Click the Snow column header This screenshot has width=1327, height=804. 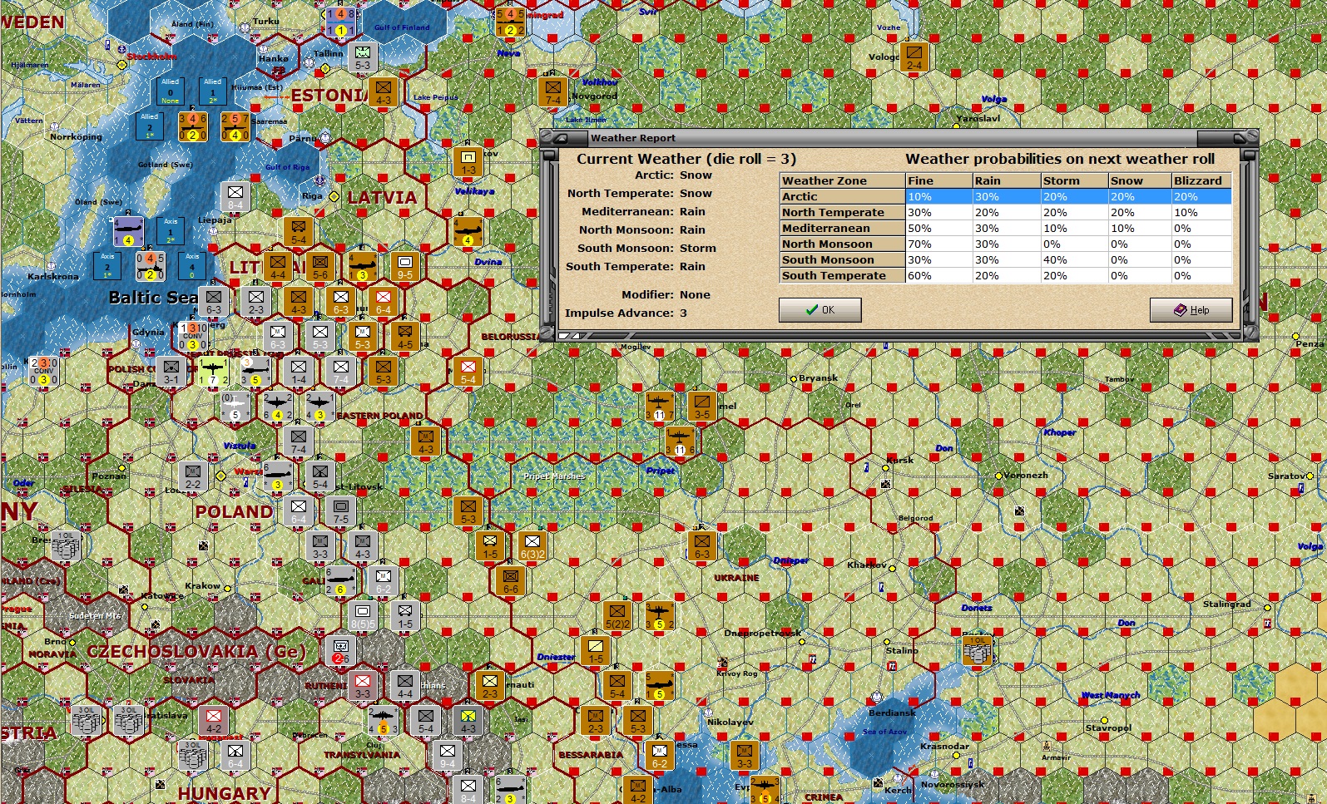click(x=1139, y=180)
